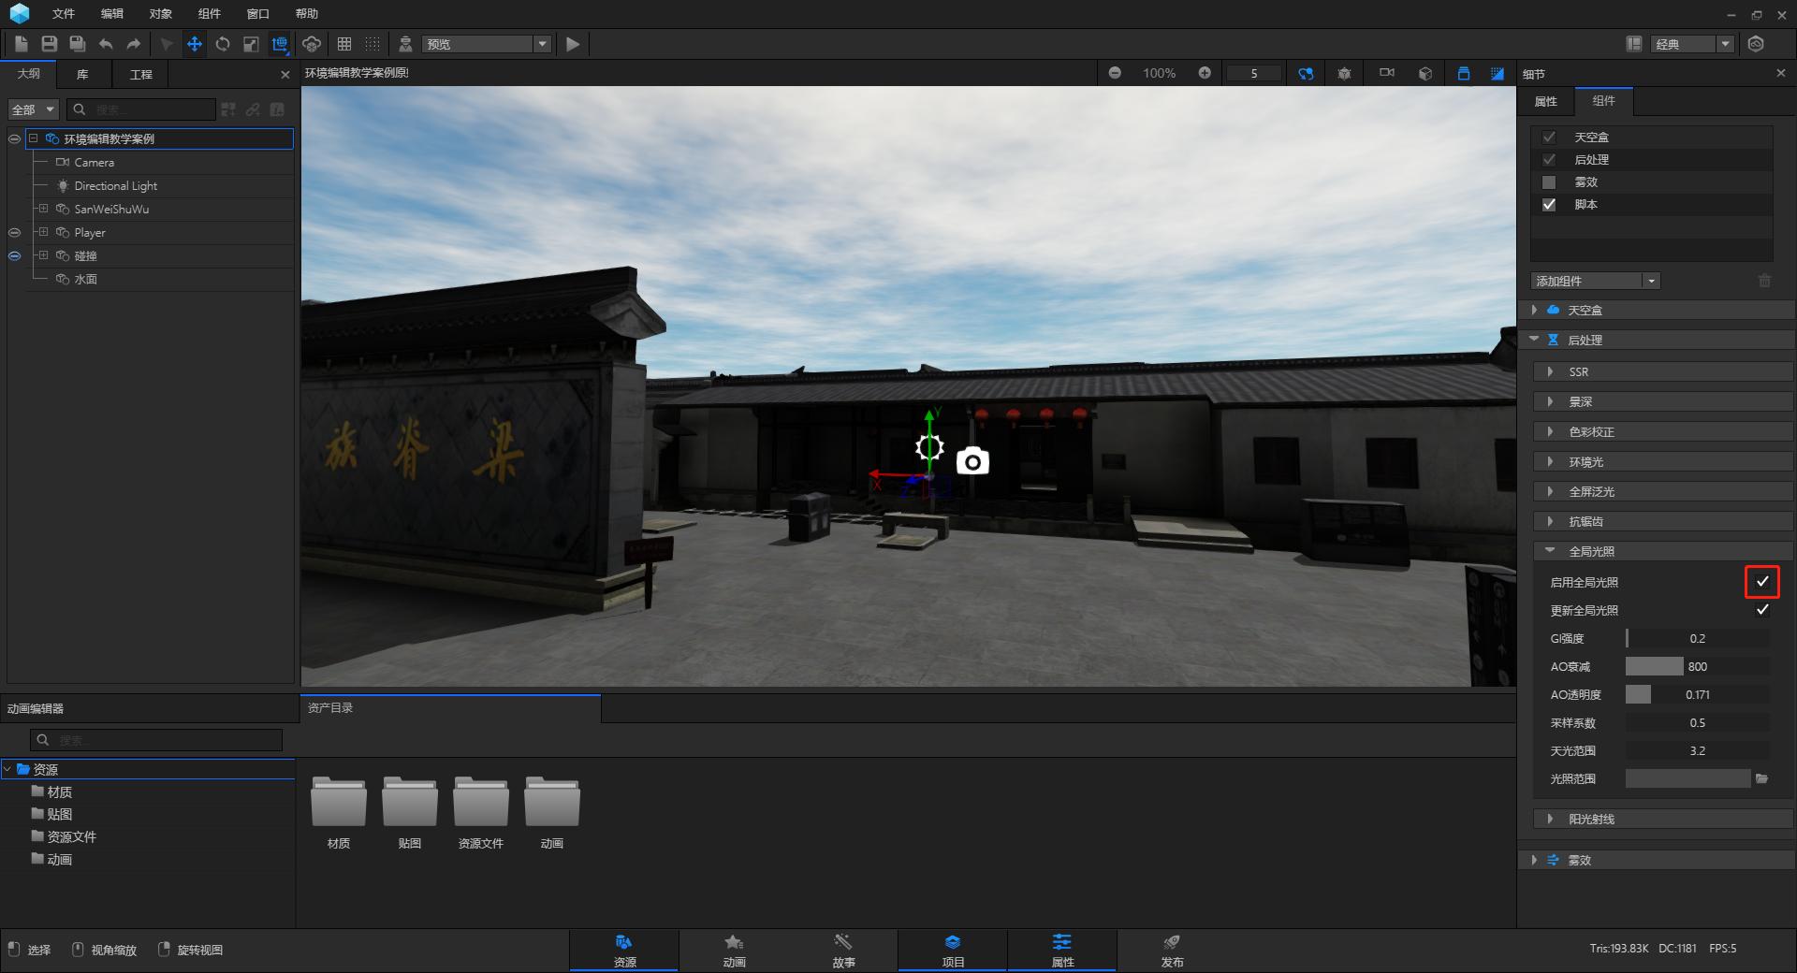The image size is (1797, 973).
Task: Redo the last undone action
Action: tap(134, 44)
